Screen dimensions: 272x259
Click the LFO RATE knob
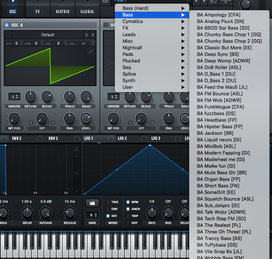(152, 212)
